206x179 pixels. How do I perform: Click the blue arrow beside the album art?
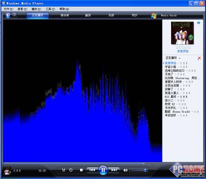coord(199,23)
